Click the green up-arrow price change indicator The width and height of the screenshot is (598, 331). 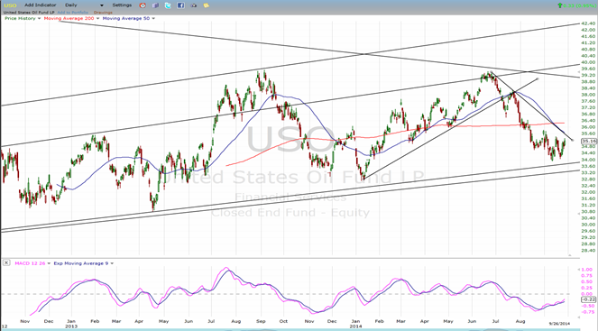(x=559, y=5)
